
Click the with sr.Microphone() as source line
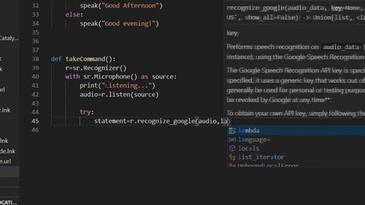pos(121,77)
